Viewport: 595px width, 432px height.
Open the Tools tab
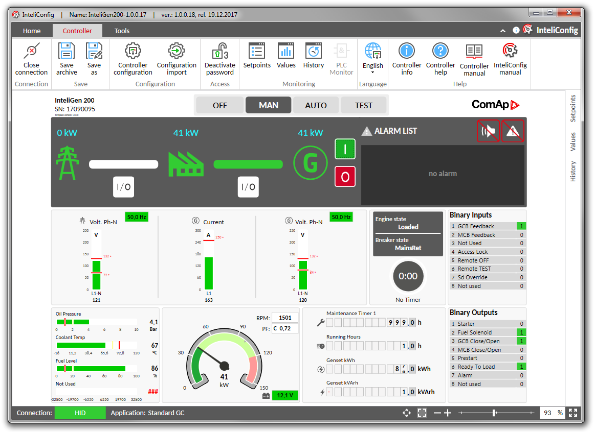tap(122, 30)
